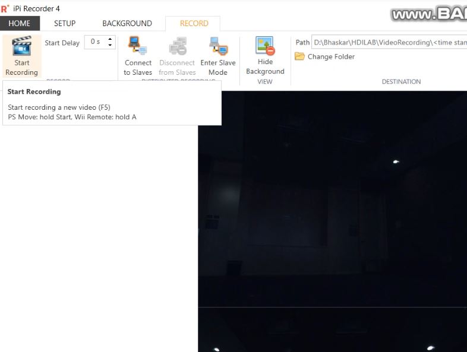Click the Start Delay label
Image resolution: width=467 pixels, height=352 pixels.
pyautogui.click(x=62, y=43)
